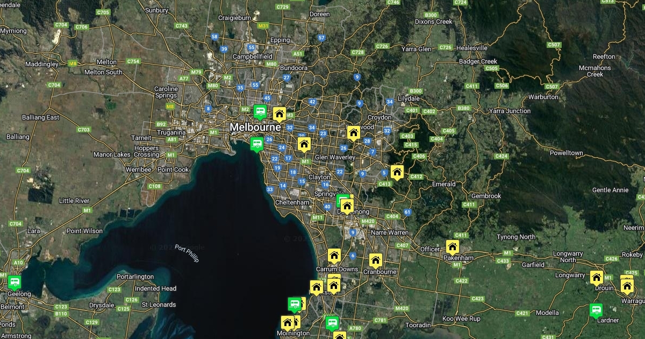Open the yellow house marker at Warragul

[627, 285]
